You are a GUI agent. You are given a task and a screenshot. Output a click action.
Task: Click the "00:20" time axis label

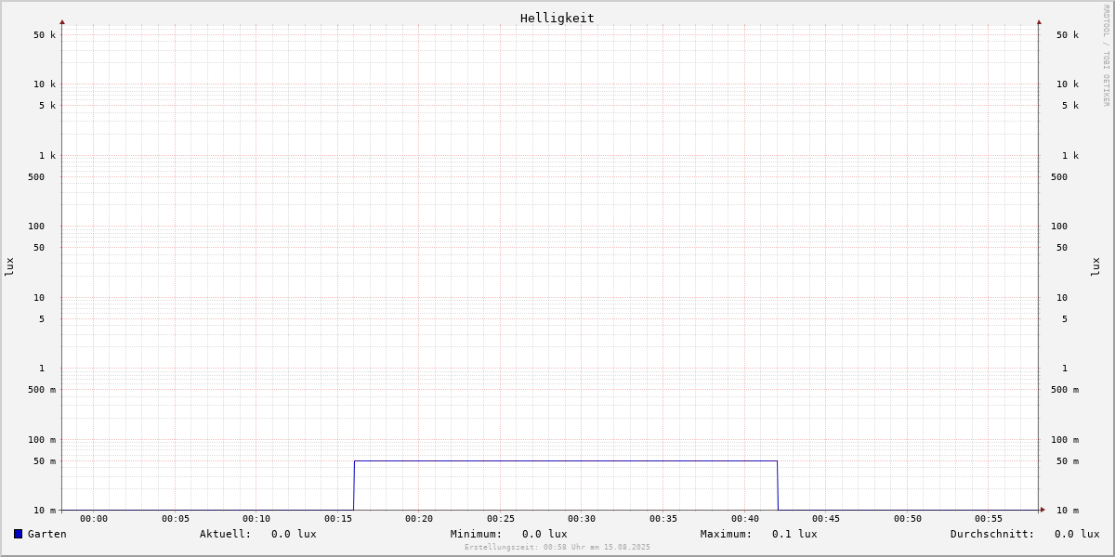tap(419, 519)
